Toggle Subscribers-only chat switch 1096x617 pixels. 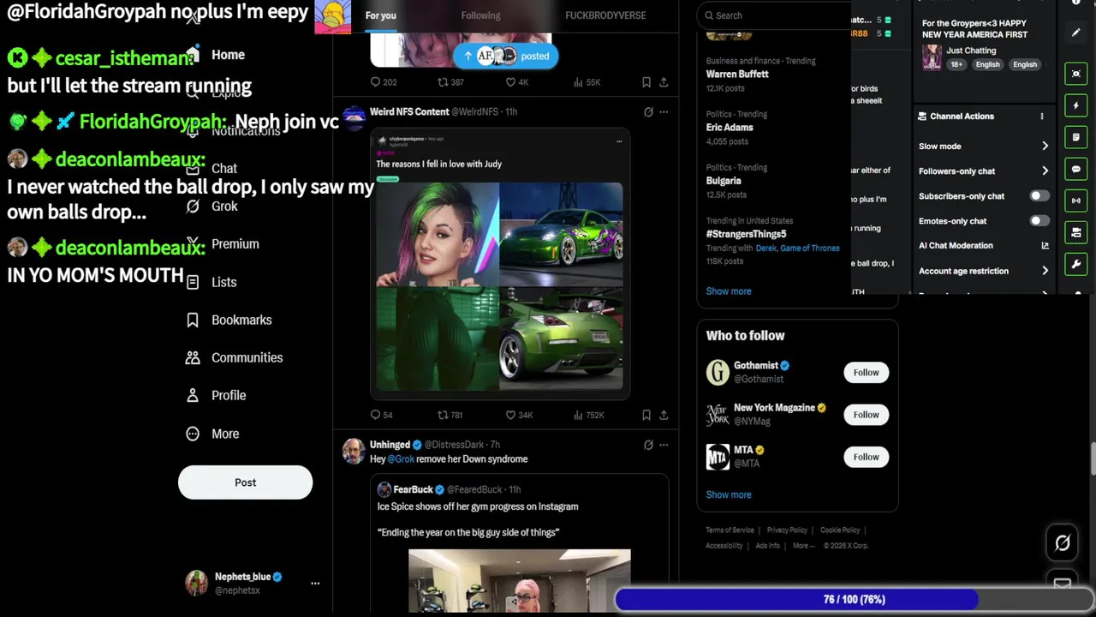[1039, 196]
